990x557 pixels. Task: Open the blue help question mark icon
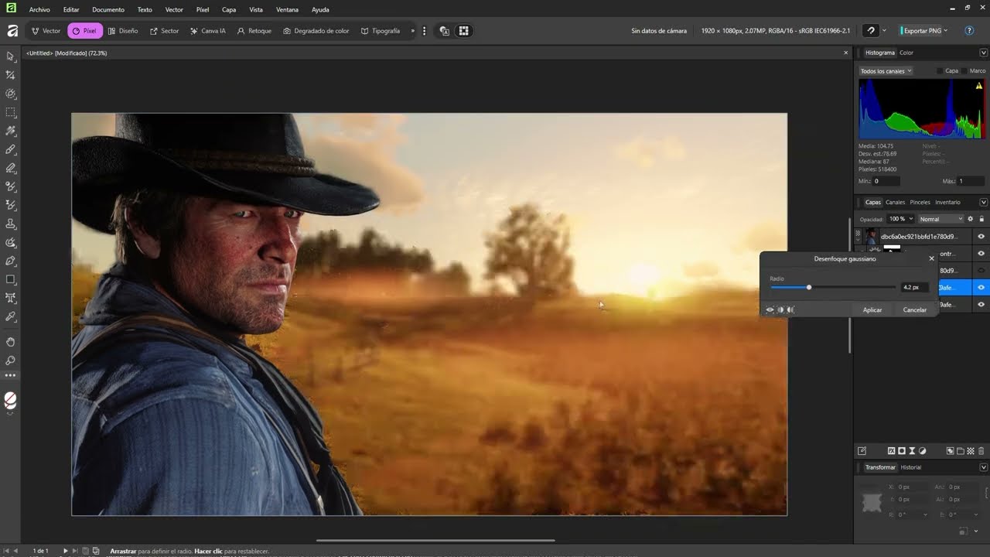pos(969,31)
